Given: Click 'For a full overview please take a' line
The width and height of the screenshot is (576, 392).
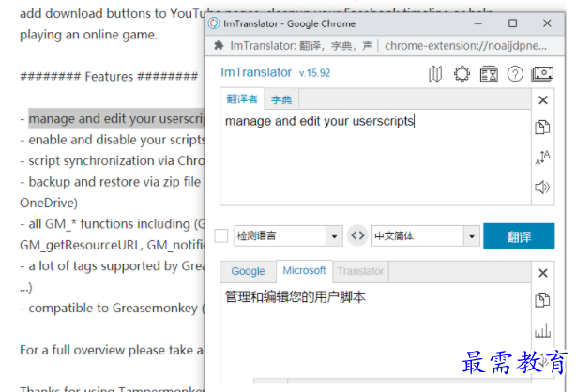Looking at the screenshot, I should click(112, 350).
